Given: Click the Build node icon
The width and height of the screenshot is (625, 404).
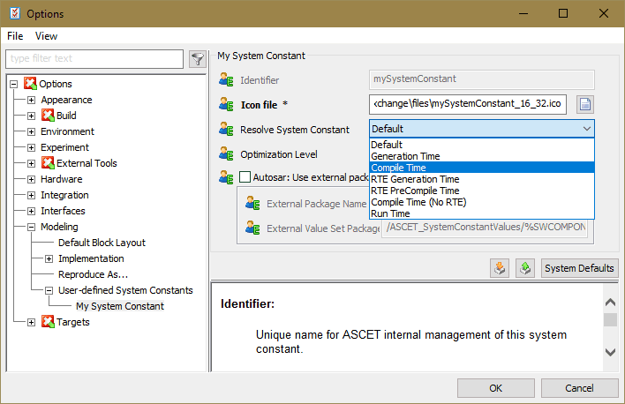Looking at the screenshot, I should (48, 116).
